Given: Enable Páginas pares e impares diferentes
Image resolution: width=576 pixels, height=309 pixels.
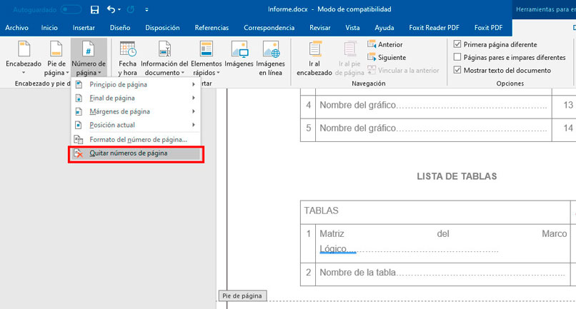Looking at the screenshot, I should [457, 57].
